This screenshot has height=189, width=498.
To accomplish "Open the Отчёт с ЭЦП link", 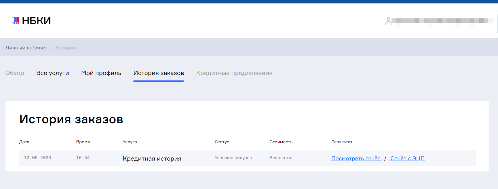I will point(407,158).
